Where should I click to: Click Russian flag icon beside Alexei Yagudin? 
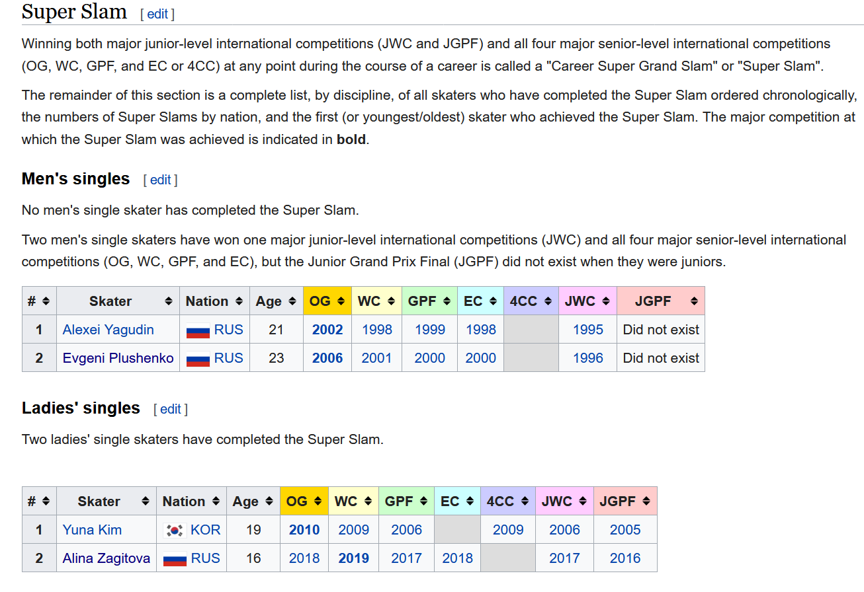(198, 330)
